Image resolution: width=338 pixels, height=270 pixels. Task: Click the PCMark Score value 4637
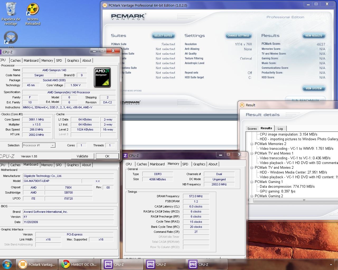click(321, 44)
